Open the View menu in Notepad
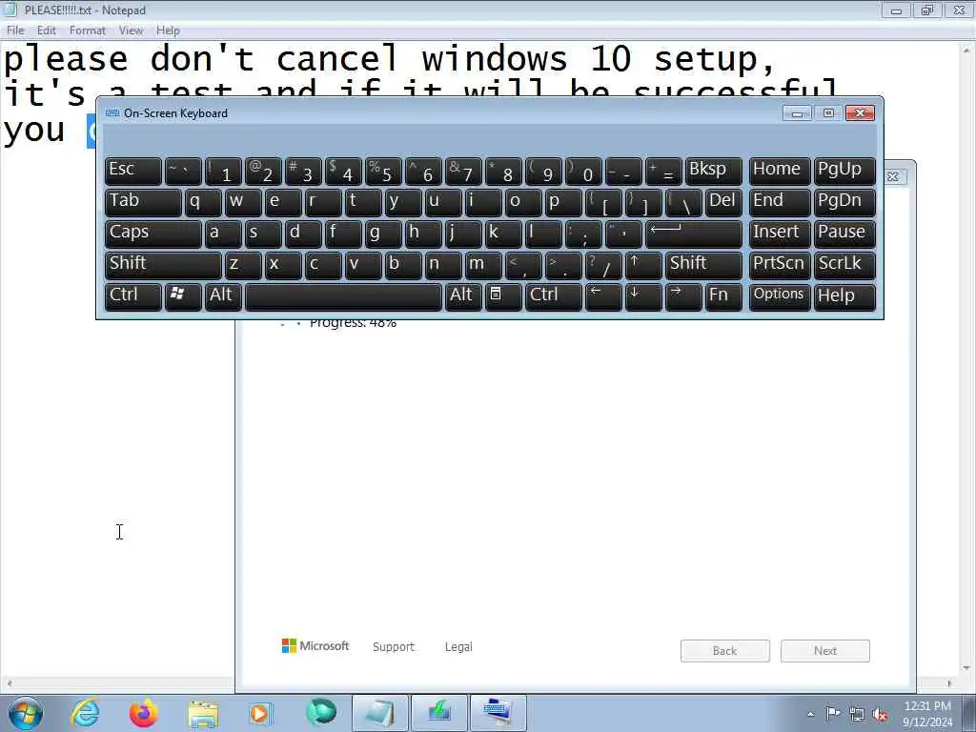Screen dimensions: 976x732 pyautogui.click(x=131, y=30)
